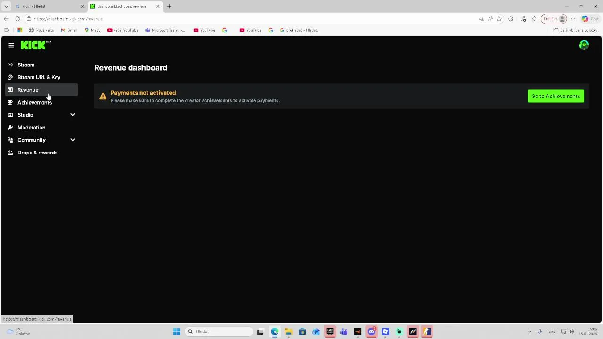This screenshot has height=339, width=603.
Task: Open the Windows Start menu
Action: pos(177,331)
